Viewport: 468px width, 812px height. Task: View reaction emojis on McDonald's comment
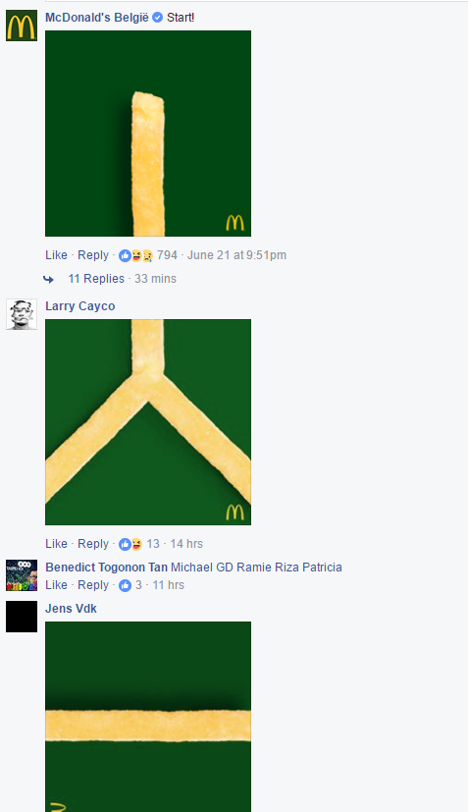(x=136, y=255)
